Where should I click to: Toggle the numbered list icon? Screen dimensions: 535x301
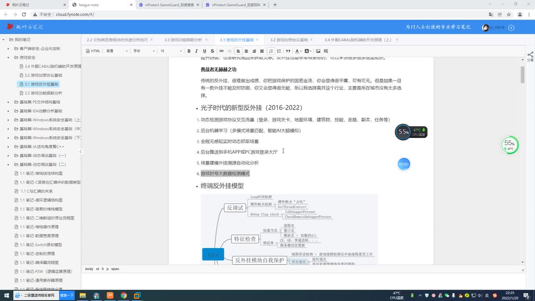pyautogui.click(x=271, y=51)
